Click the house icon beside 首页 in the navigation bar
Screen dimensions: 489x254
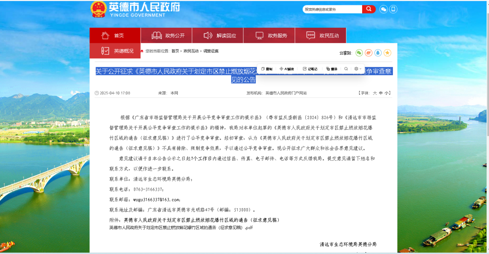point(105,35)
